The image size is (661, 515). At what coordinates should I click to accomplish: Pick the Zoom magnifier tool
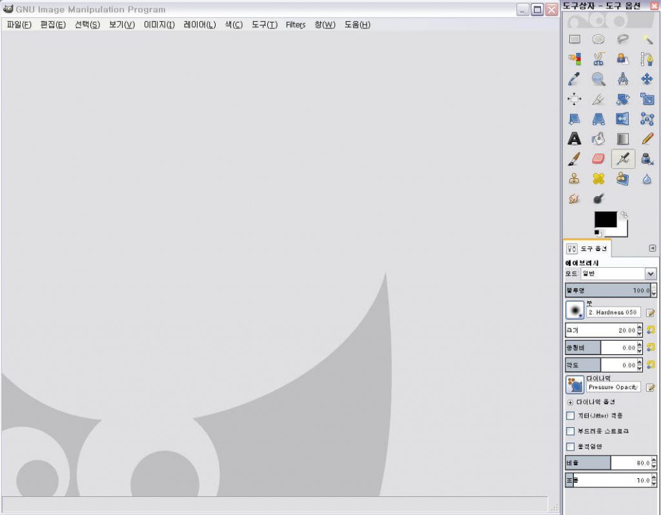pyautogui.click(x=598, y=79)
